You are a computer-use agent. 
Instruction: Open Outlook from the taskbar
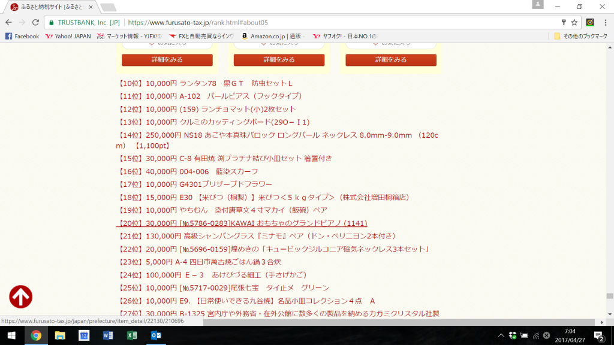tap(155, 335)
